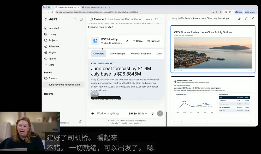261x154 pixels.
Task: Click the Work label in header
Action: [x=149, y=19]
